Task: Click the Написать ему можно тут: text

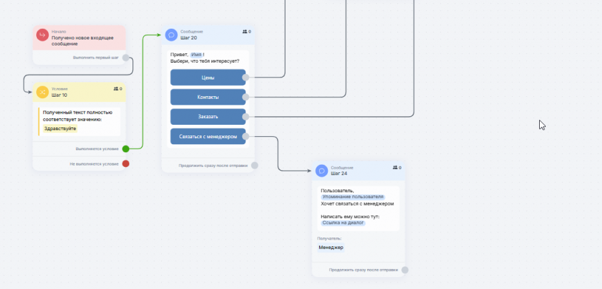Action: [x=350, y=216]
